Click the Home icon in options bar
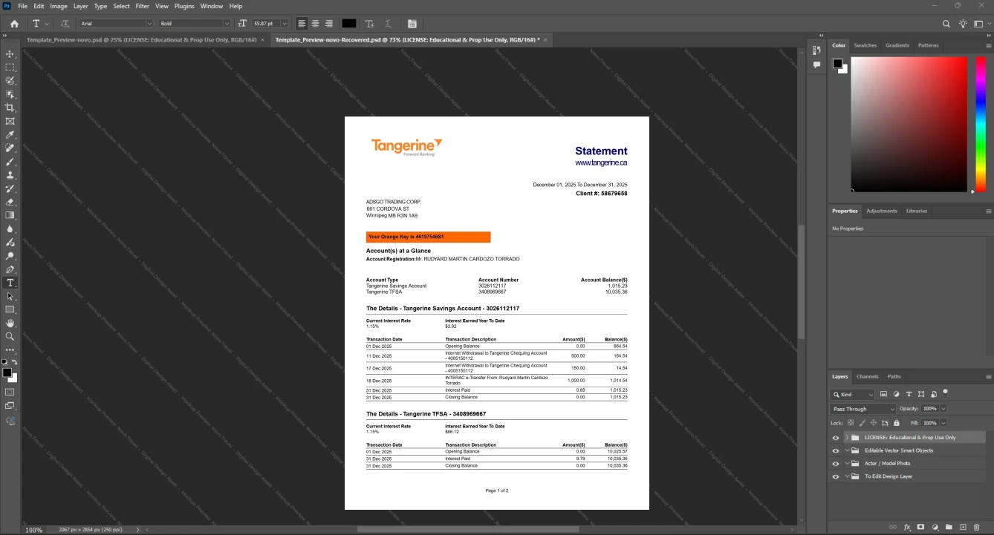The image size is (994, 535). pos(14,24)
